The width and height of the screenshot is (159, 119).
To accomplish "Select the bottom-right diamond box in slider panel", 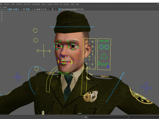I will pos(92,64).
